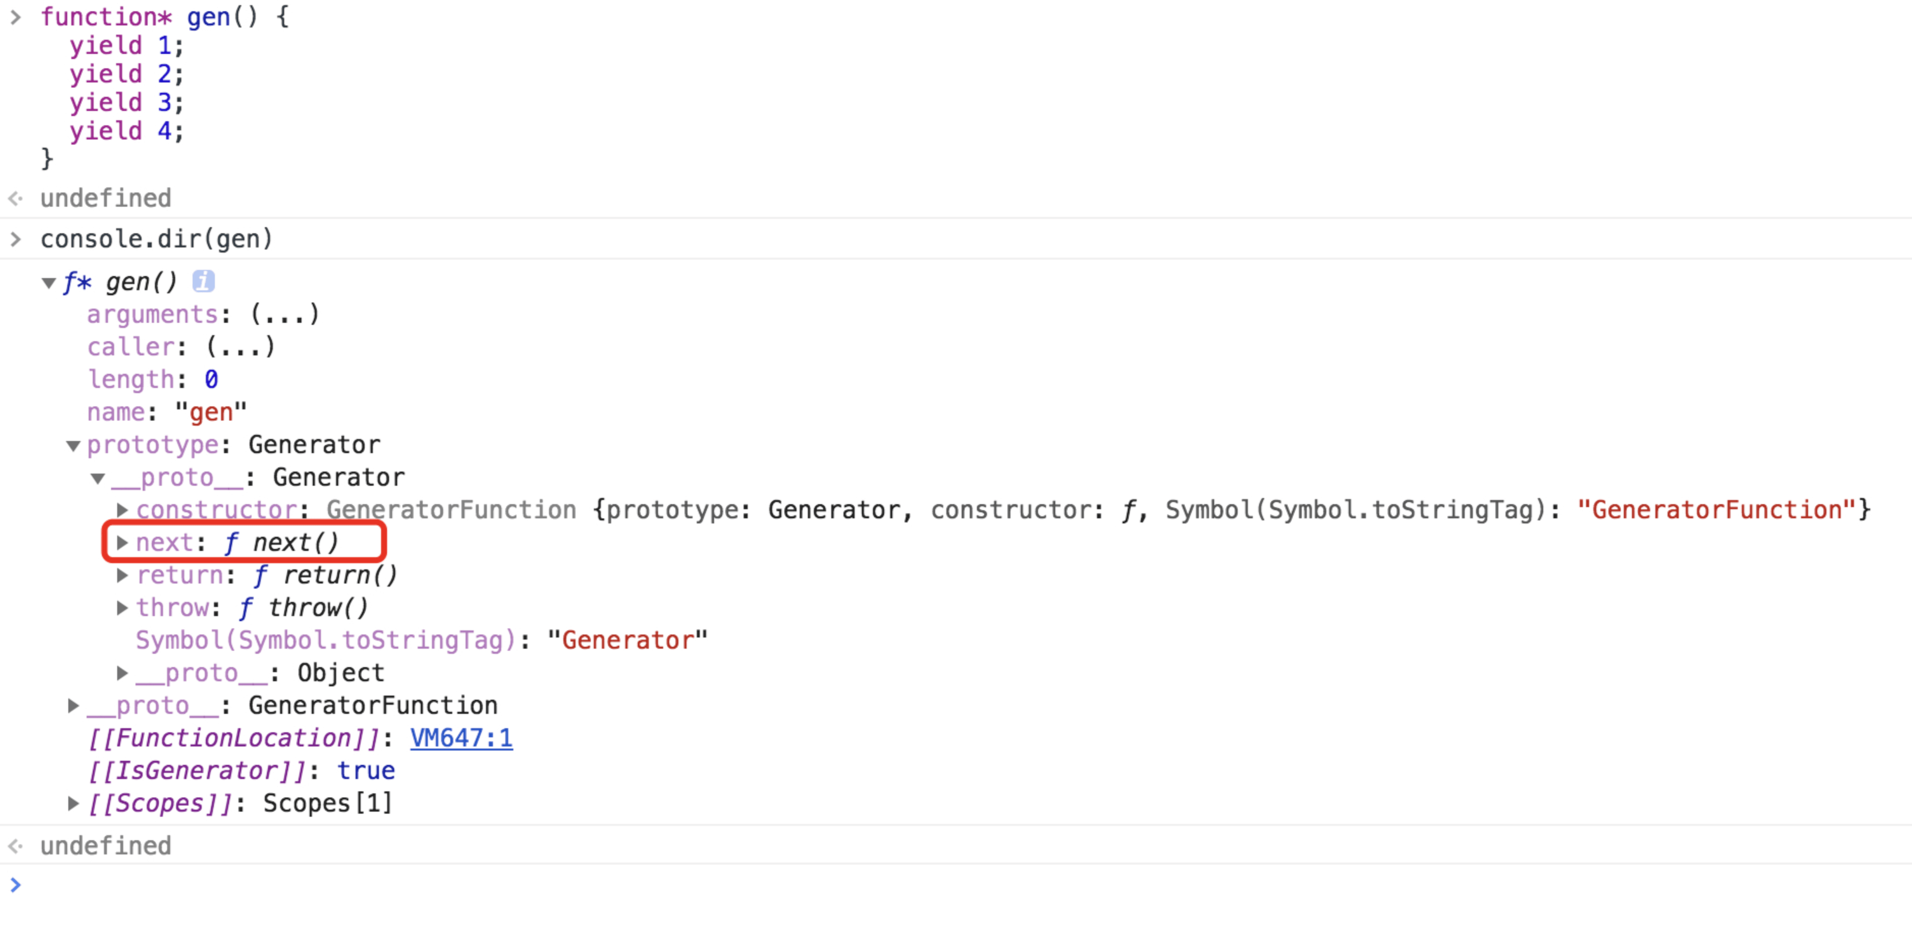Expand the constructor: GeneratorFunction entry

point(122,510)
